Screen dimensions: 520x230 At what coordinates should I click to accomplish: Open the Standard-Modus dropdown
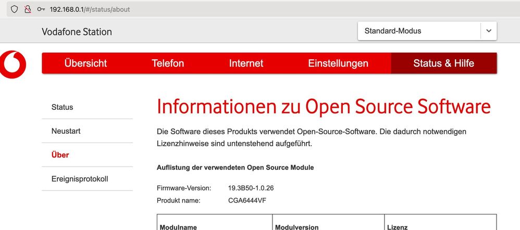(x=427, y=31)
